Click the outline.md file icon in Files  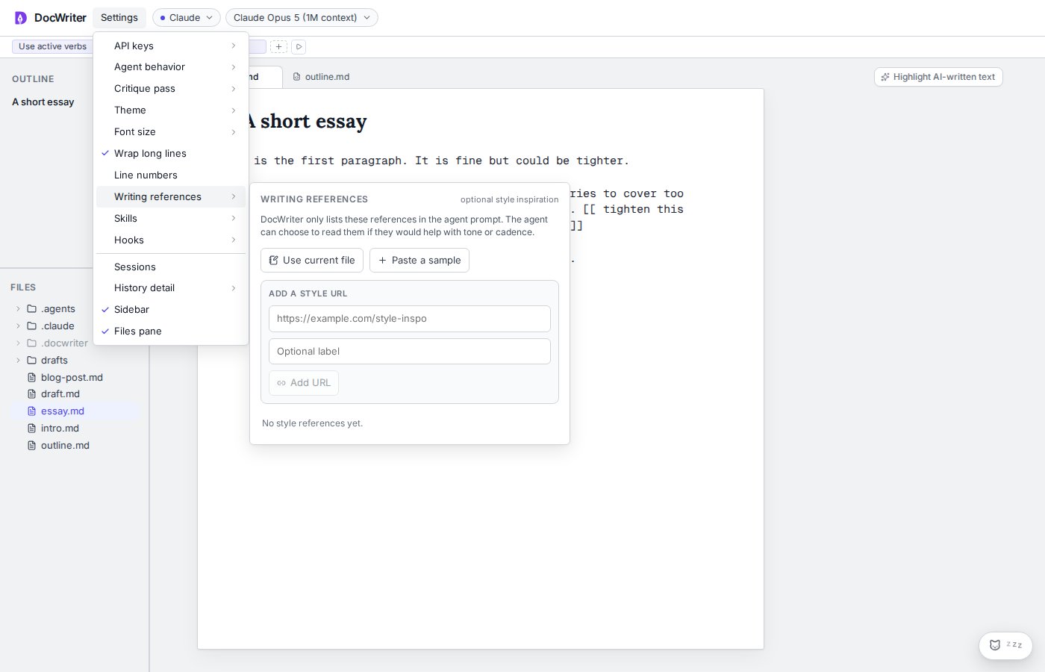[x=32, y=446]
